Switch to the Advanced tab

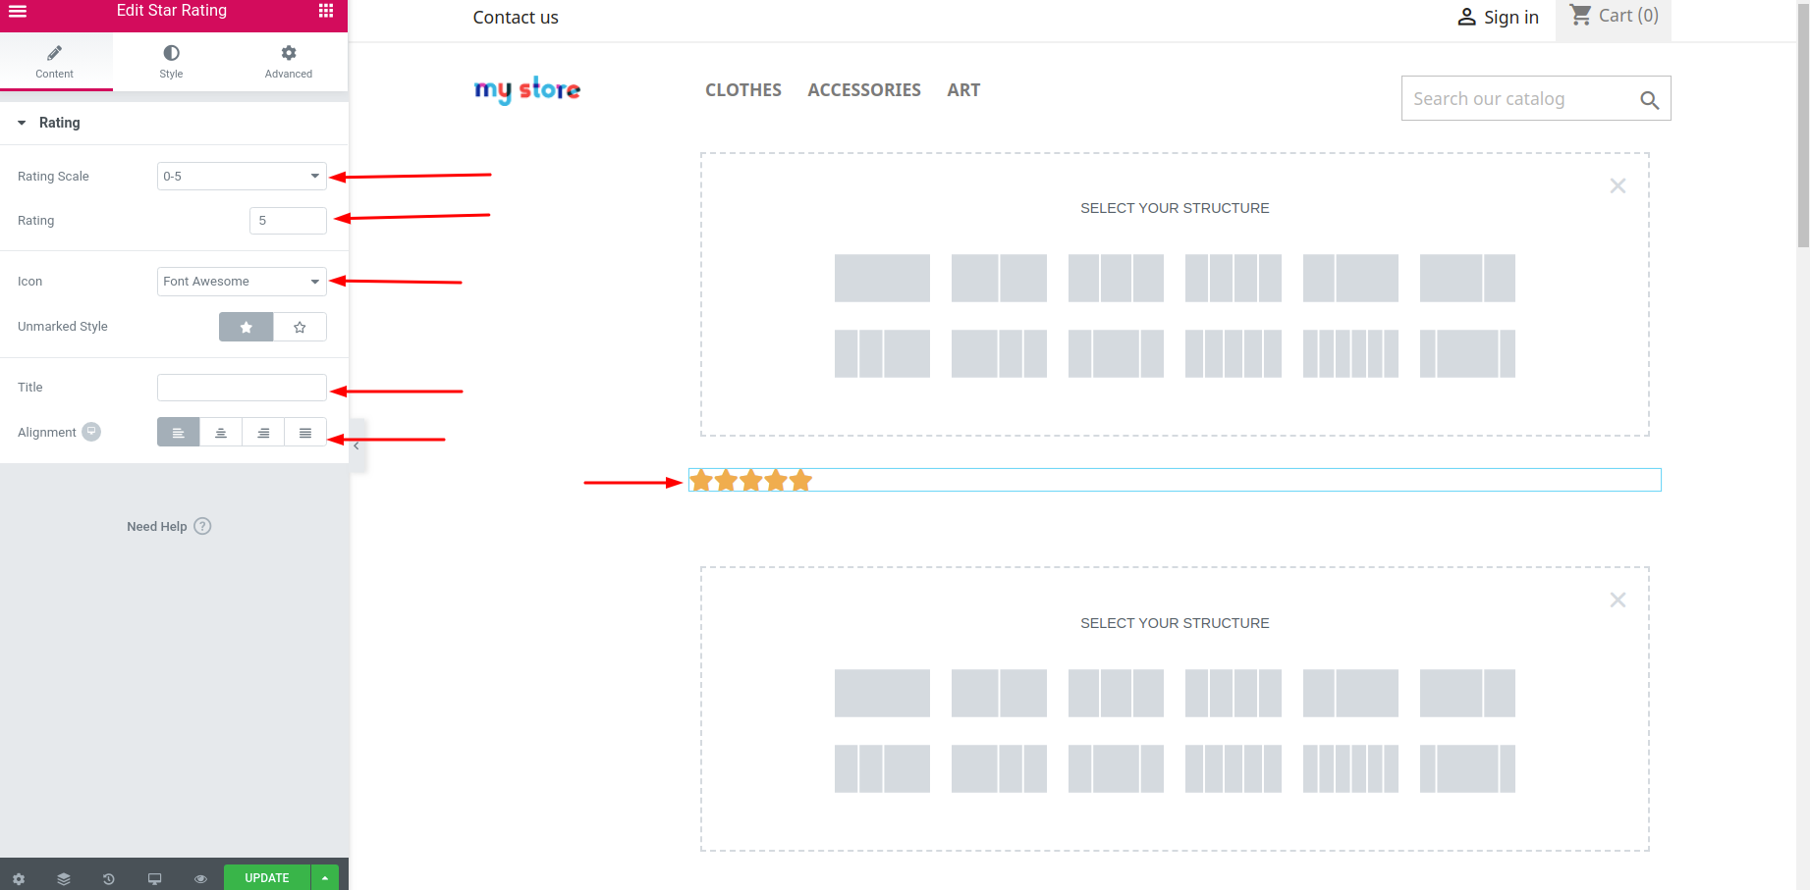pyautogui.click(x=289, y=61)
